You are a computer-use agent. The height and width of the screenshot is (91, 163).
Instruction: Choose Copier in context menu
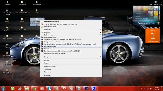71,63
